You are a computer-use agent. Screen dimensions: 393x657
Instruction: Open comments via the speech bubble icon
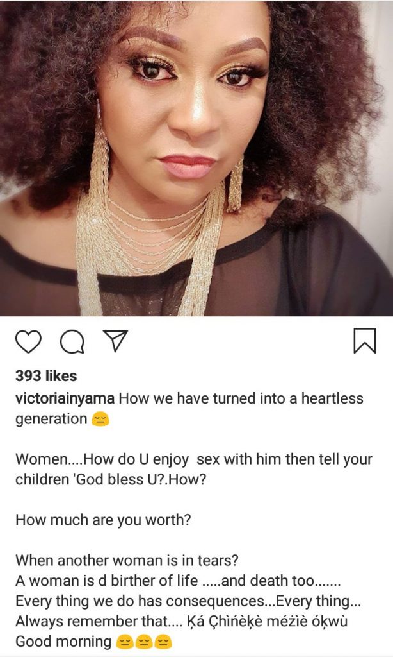pos(72,341)
